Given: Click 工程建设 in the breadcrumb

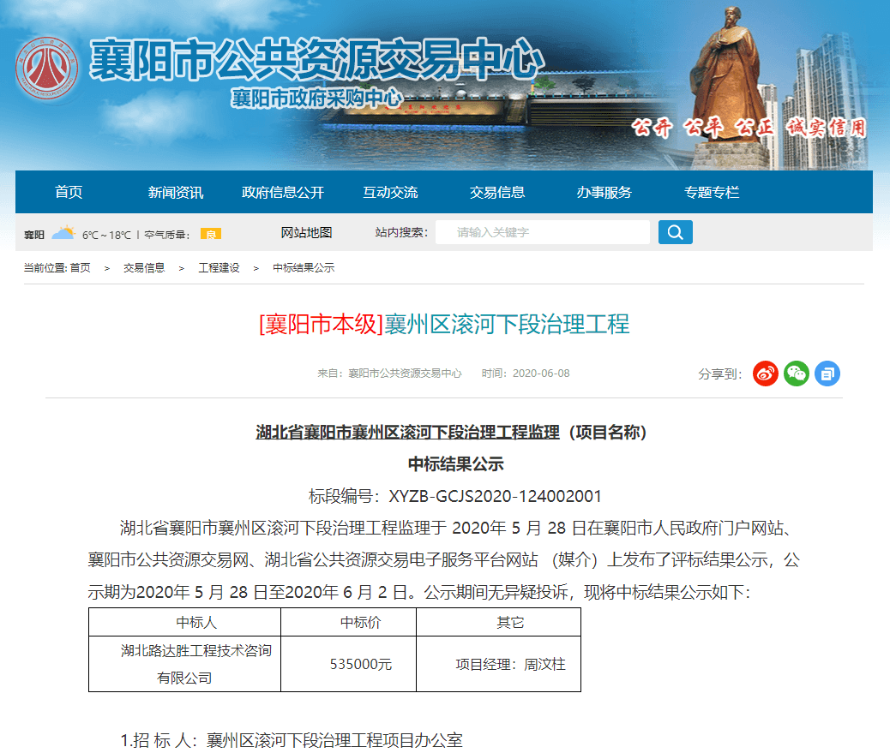Looking at the screenshot, I should (219, 268).
